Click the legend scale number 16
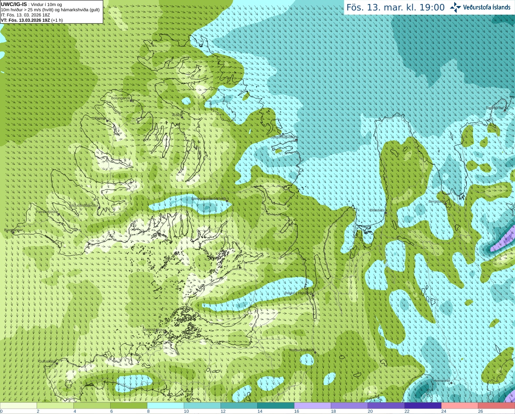The height and width of the screenshot is (414, 515). tap(297, 411)
